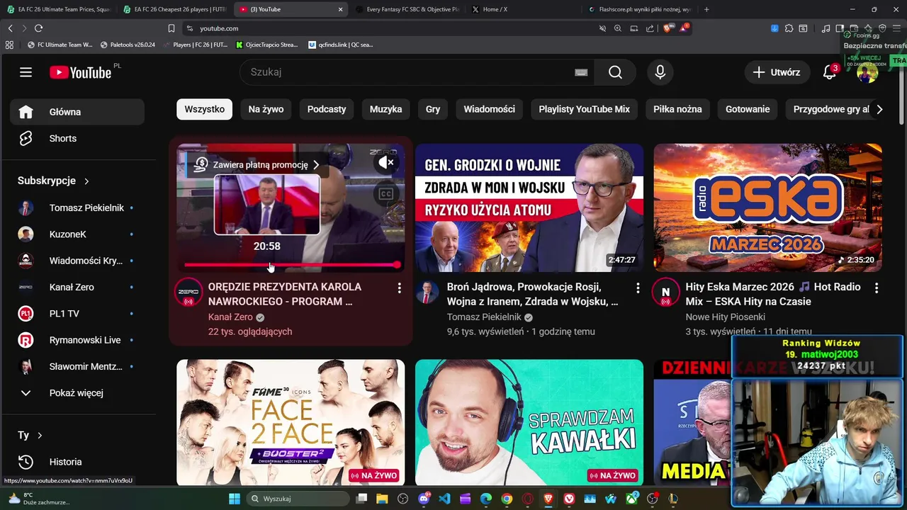Select the Piłka nożna filter chip

(677, 109)
